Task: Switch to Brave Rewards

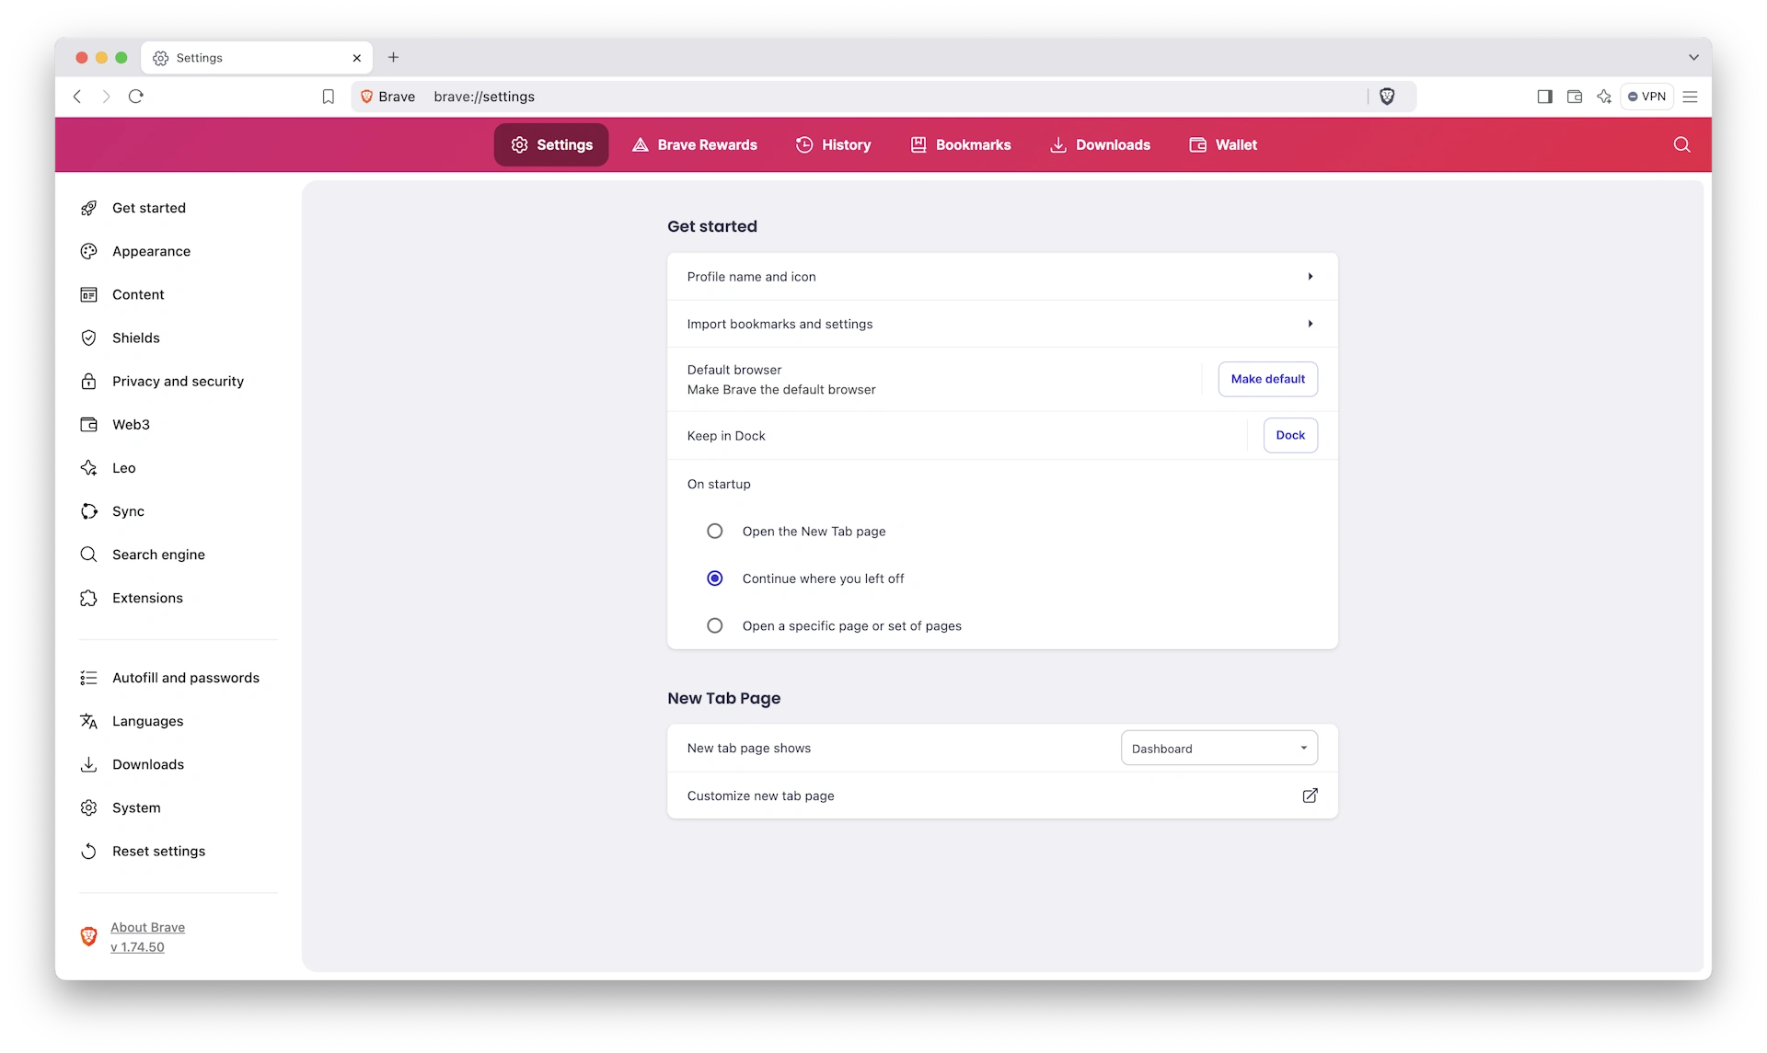Action: tap(695, 144)
